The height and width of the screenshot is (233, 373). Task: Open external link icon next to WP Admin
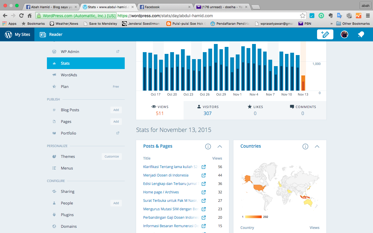(118, 52)
